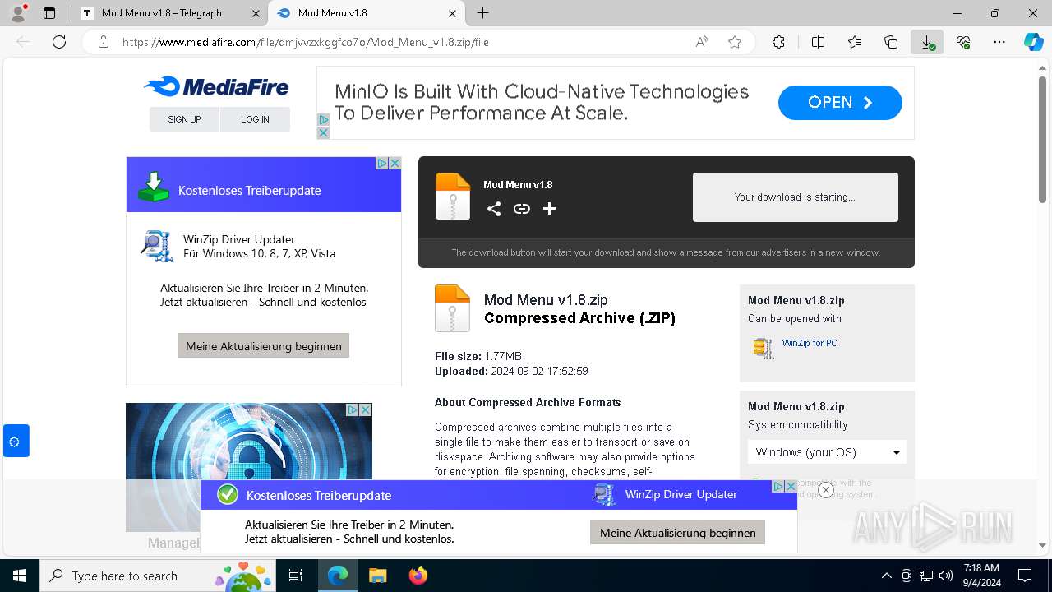Click About Compressed Archive Formats heading
The width and height of the screenshot is (1052, 592).
(x=528, y=402)
